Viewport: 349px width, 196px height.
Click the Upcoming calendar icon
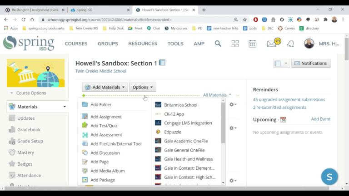pyautogui.click(x=283, y=120)
